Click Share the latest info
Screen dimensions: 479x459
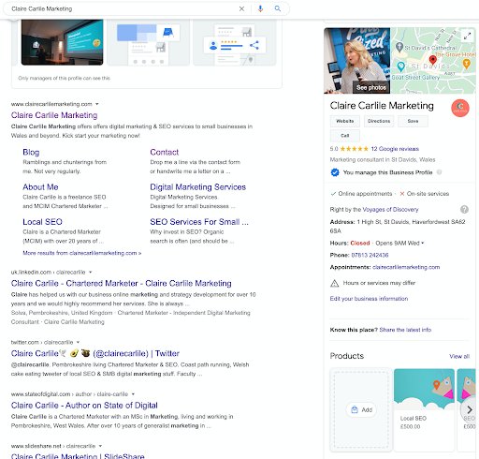click(x=405, y=330)
